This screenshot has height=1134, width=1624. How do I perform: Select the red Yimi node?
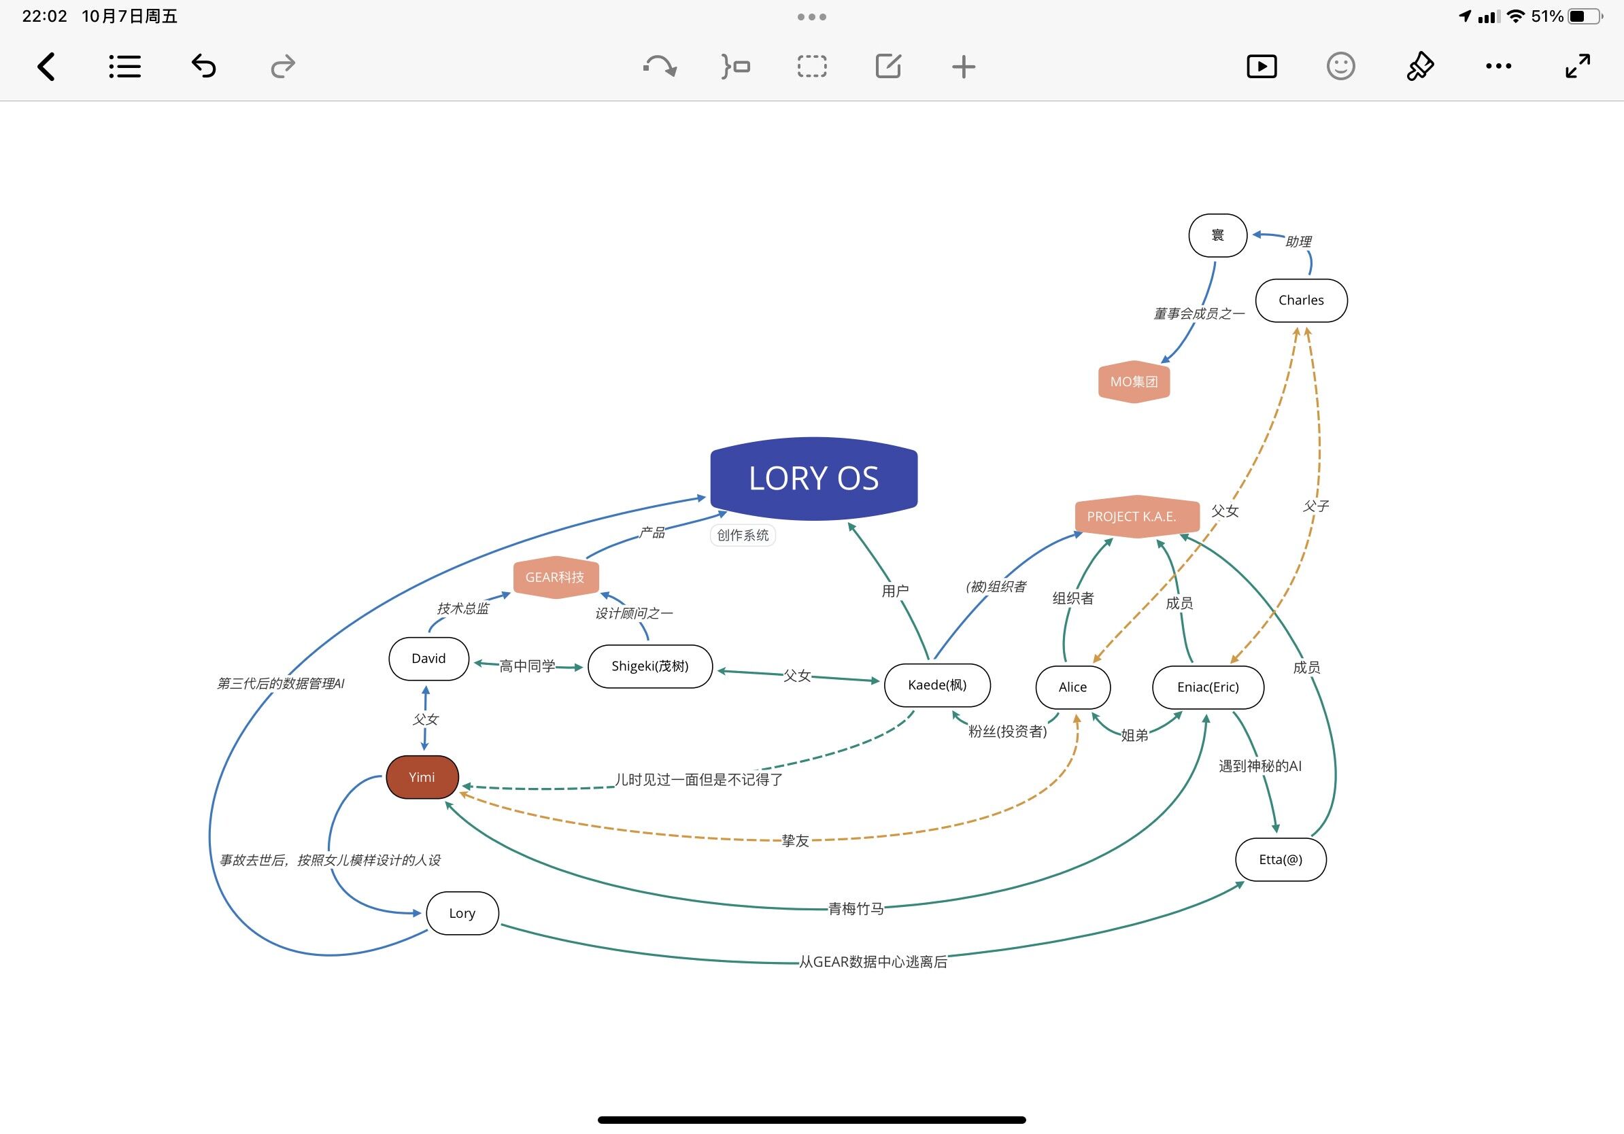tap(422, 777)
